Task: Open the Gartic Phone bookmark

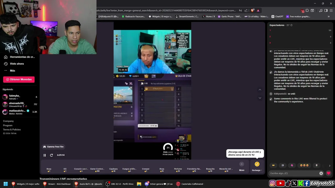Action: point(230,16)
